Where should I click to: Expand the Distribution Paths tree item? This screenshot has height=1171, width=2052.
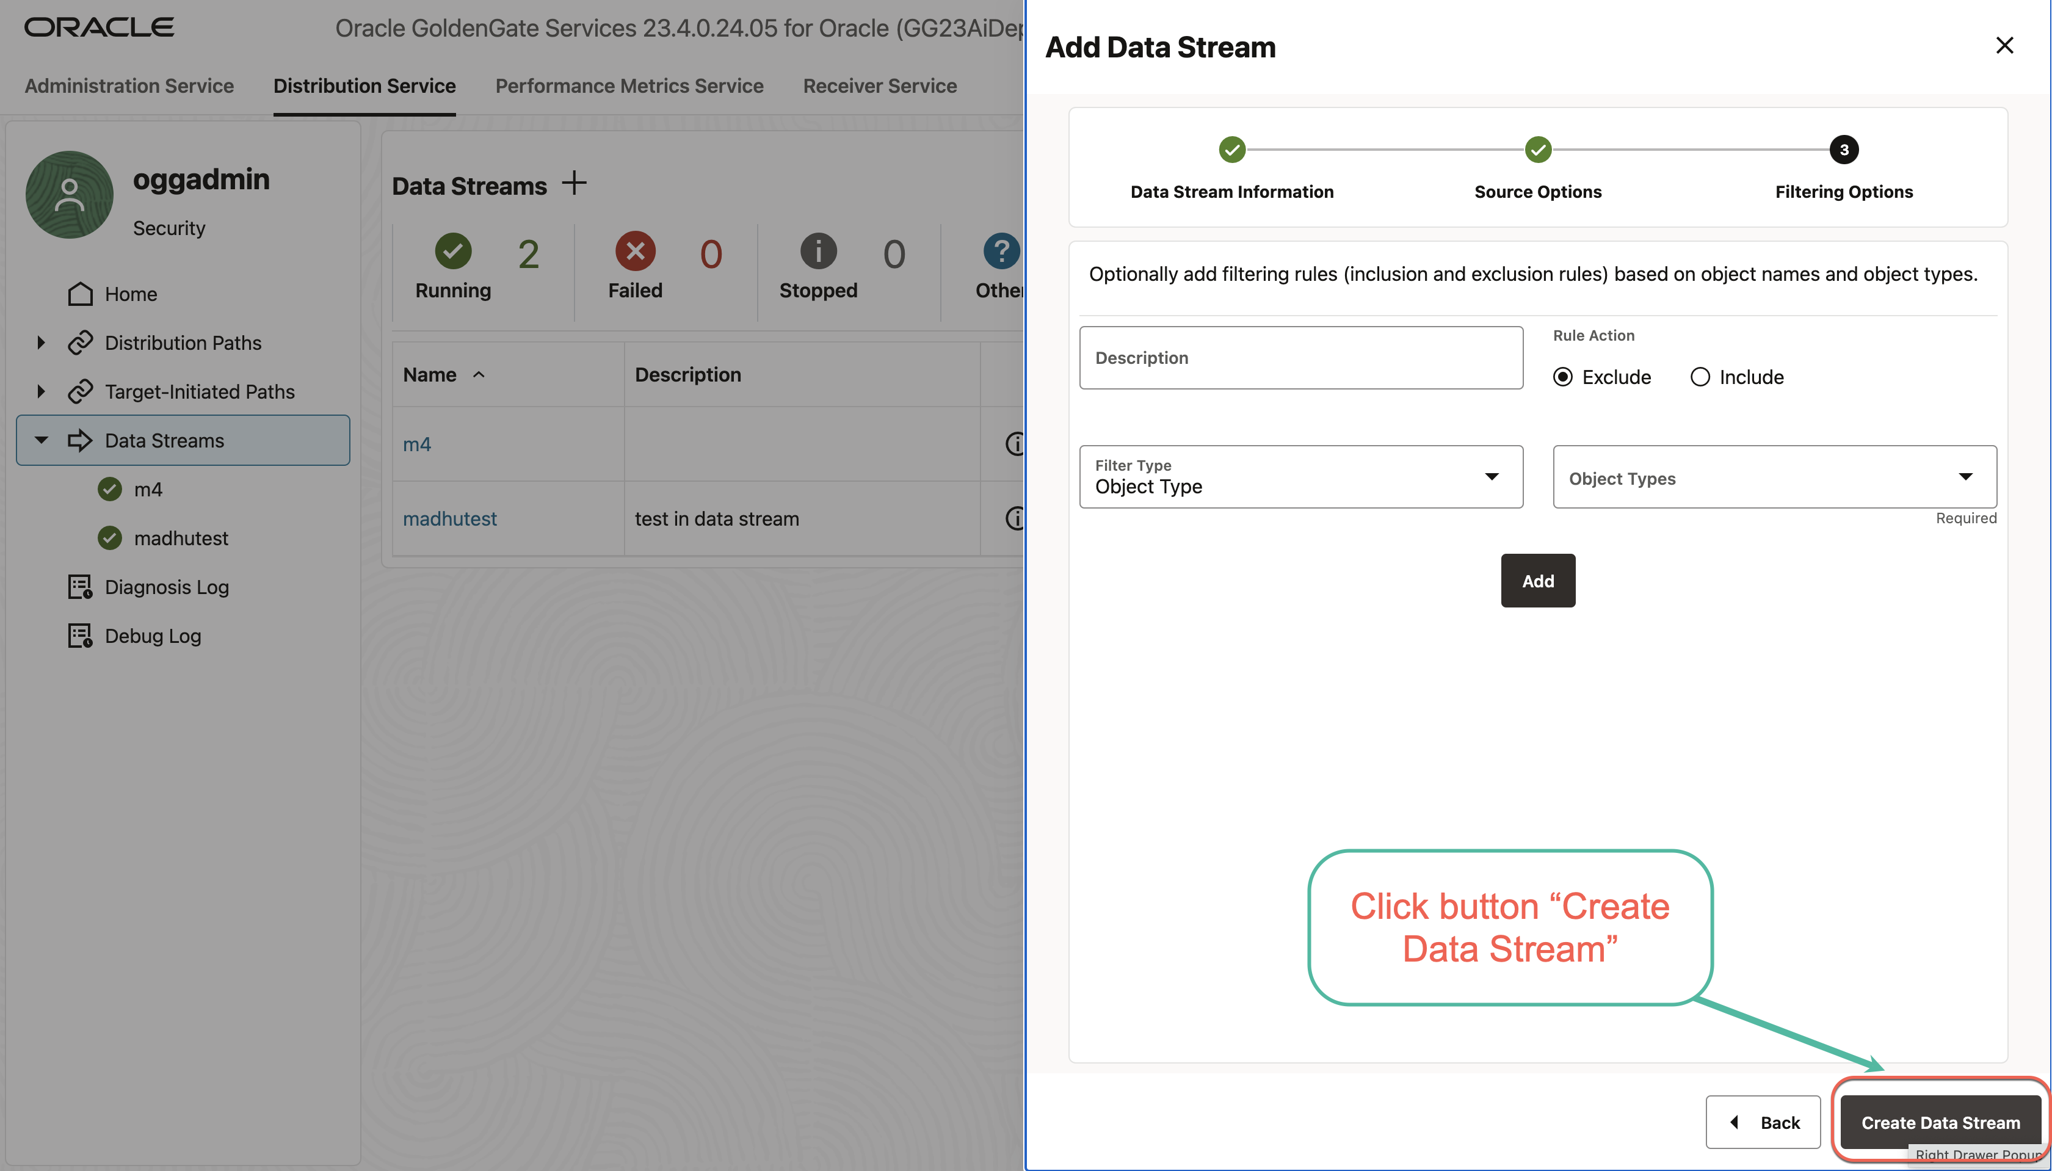click(x=41, y=342)
